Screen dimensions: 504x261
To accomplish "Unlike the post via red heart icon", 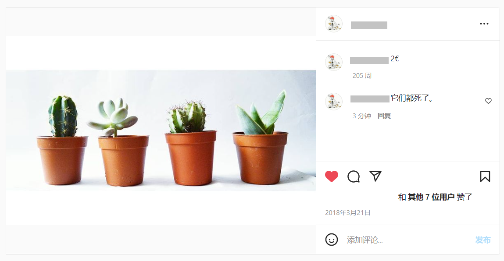I will tap(331, 176).
